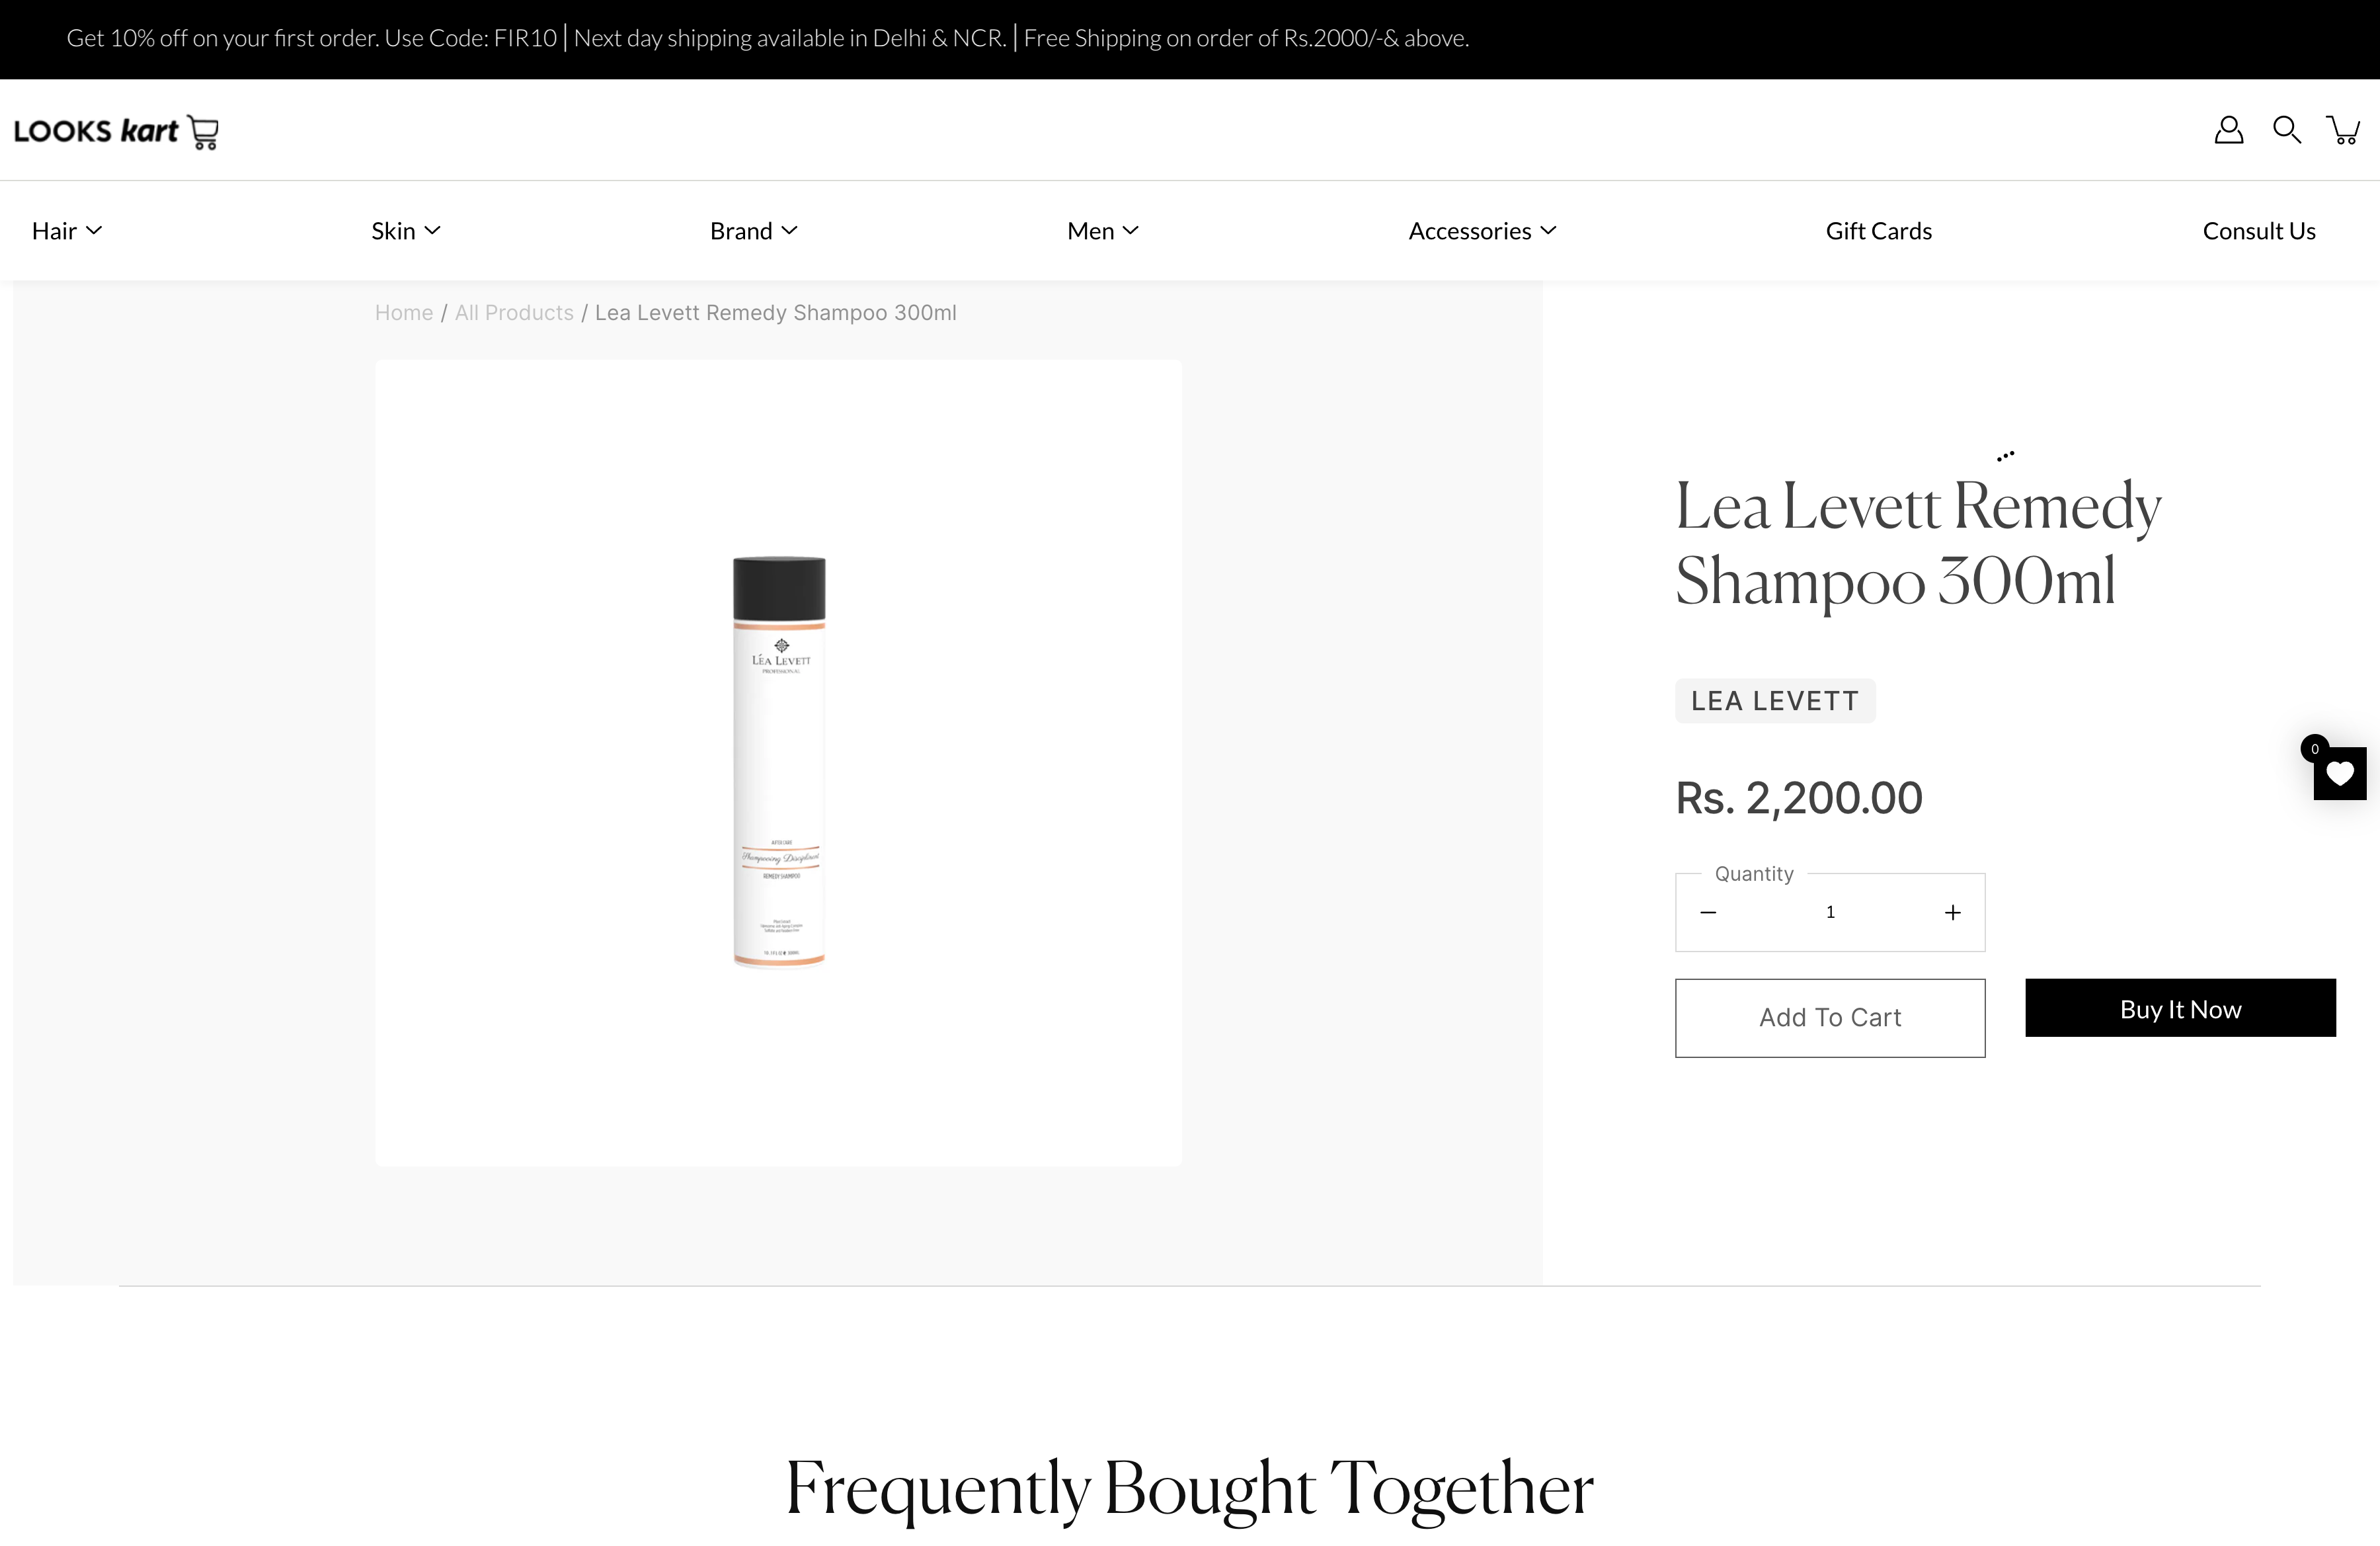The image size is (2380, 1546).
Task: Click the Lea Levett shampoo product image
Action: (778, 762)
